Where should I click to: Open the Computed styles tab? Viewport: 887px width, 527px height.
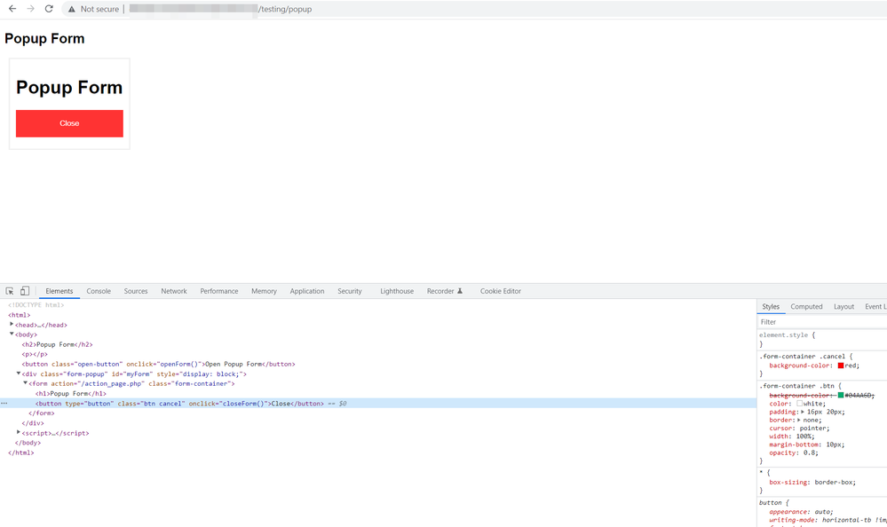tap(806, 307)
